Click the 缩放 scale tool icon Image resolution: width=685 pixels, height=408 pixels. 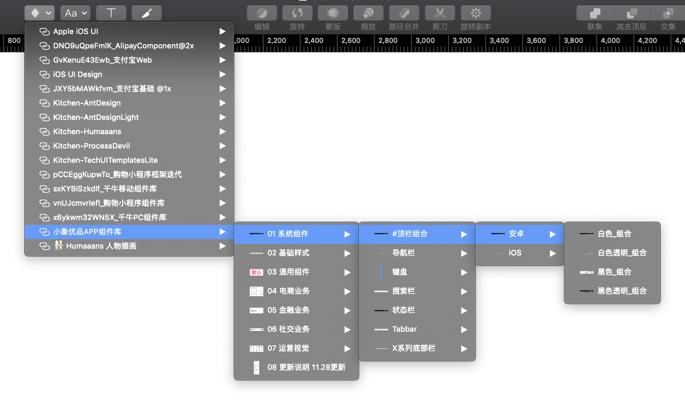(x=368, y=13)
